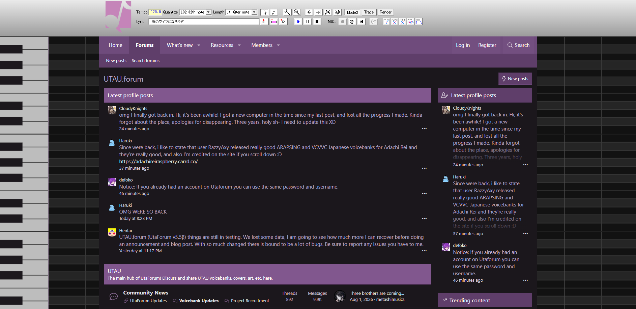Click the note with left arrow icon
Screen dimensions: 636x309
[328, 12]
